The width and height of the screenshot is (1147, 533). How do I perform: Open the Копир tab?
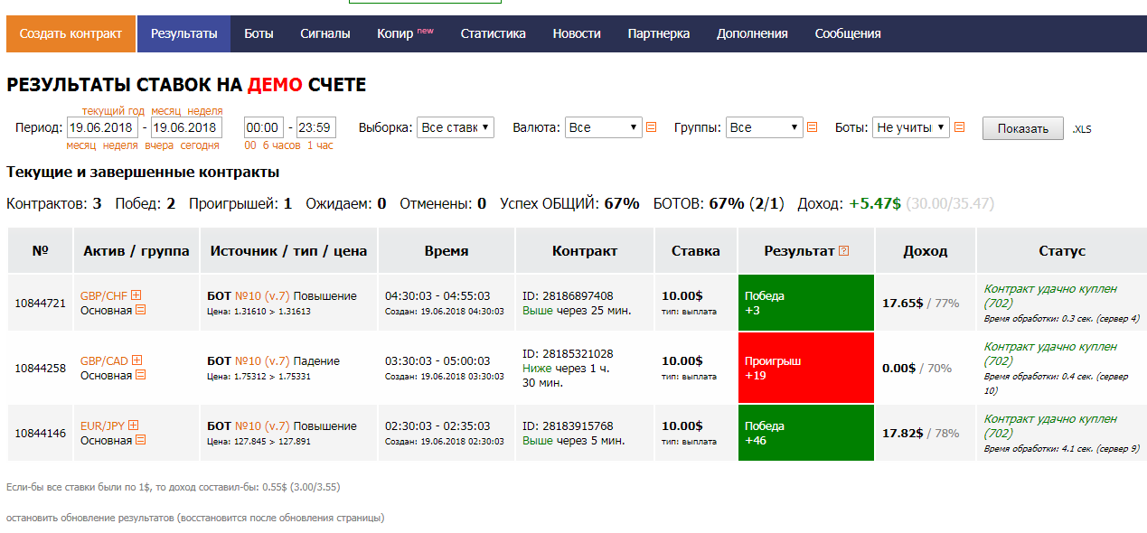pyautogui.click(x=406, y=33)
